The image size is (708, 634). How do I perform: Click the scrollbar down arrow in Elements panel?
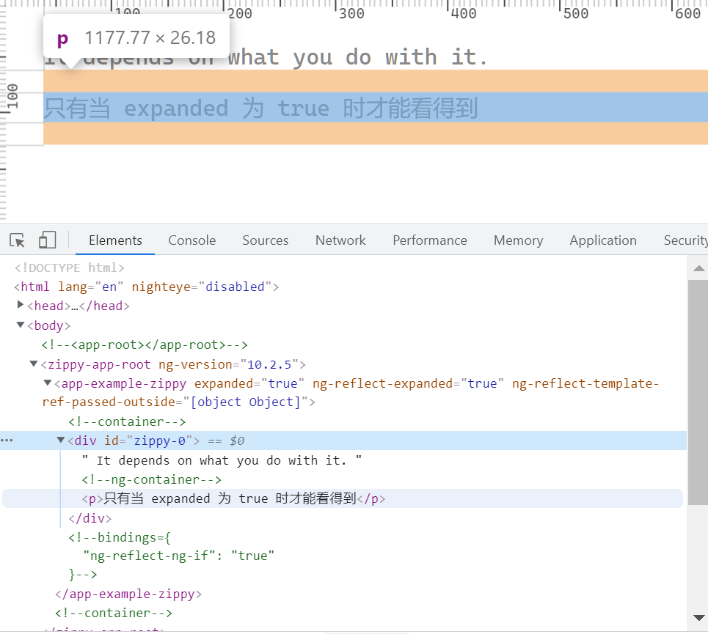tap(698, 618)
